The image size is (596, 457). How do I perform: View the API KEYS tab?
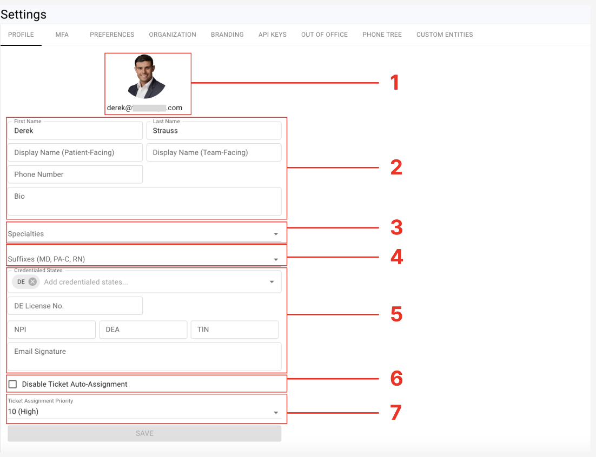pos(272,35)
